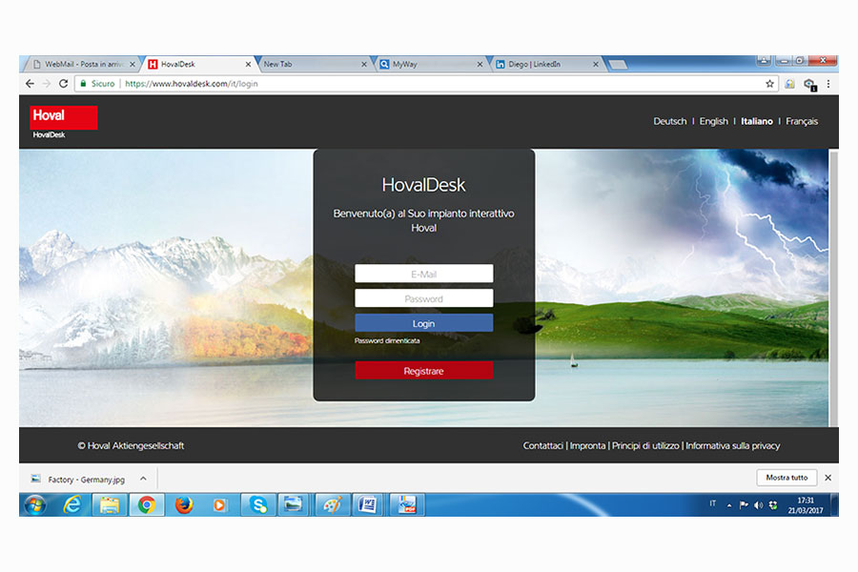
Task: Click the red Hoval logo
Action: pos(64,117)
